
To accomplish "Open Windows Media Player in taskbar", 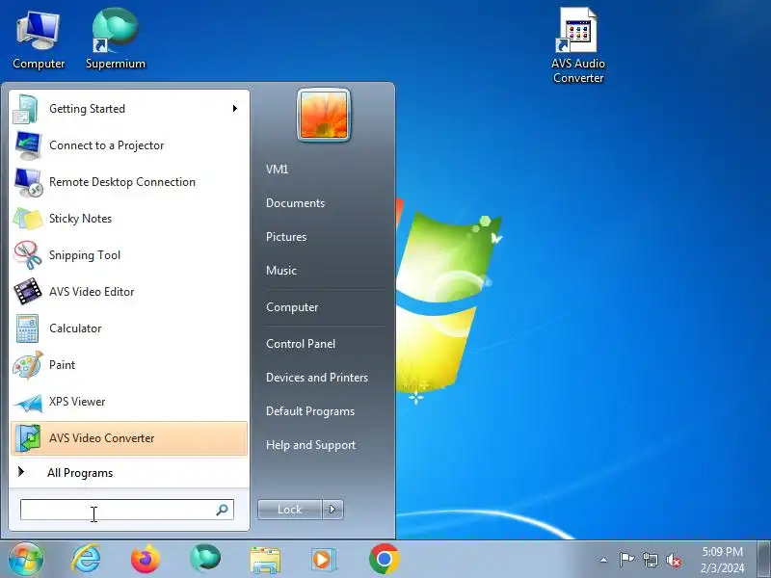I will tap(325, 560).
